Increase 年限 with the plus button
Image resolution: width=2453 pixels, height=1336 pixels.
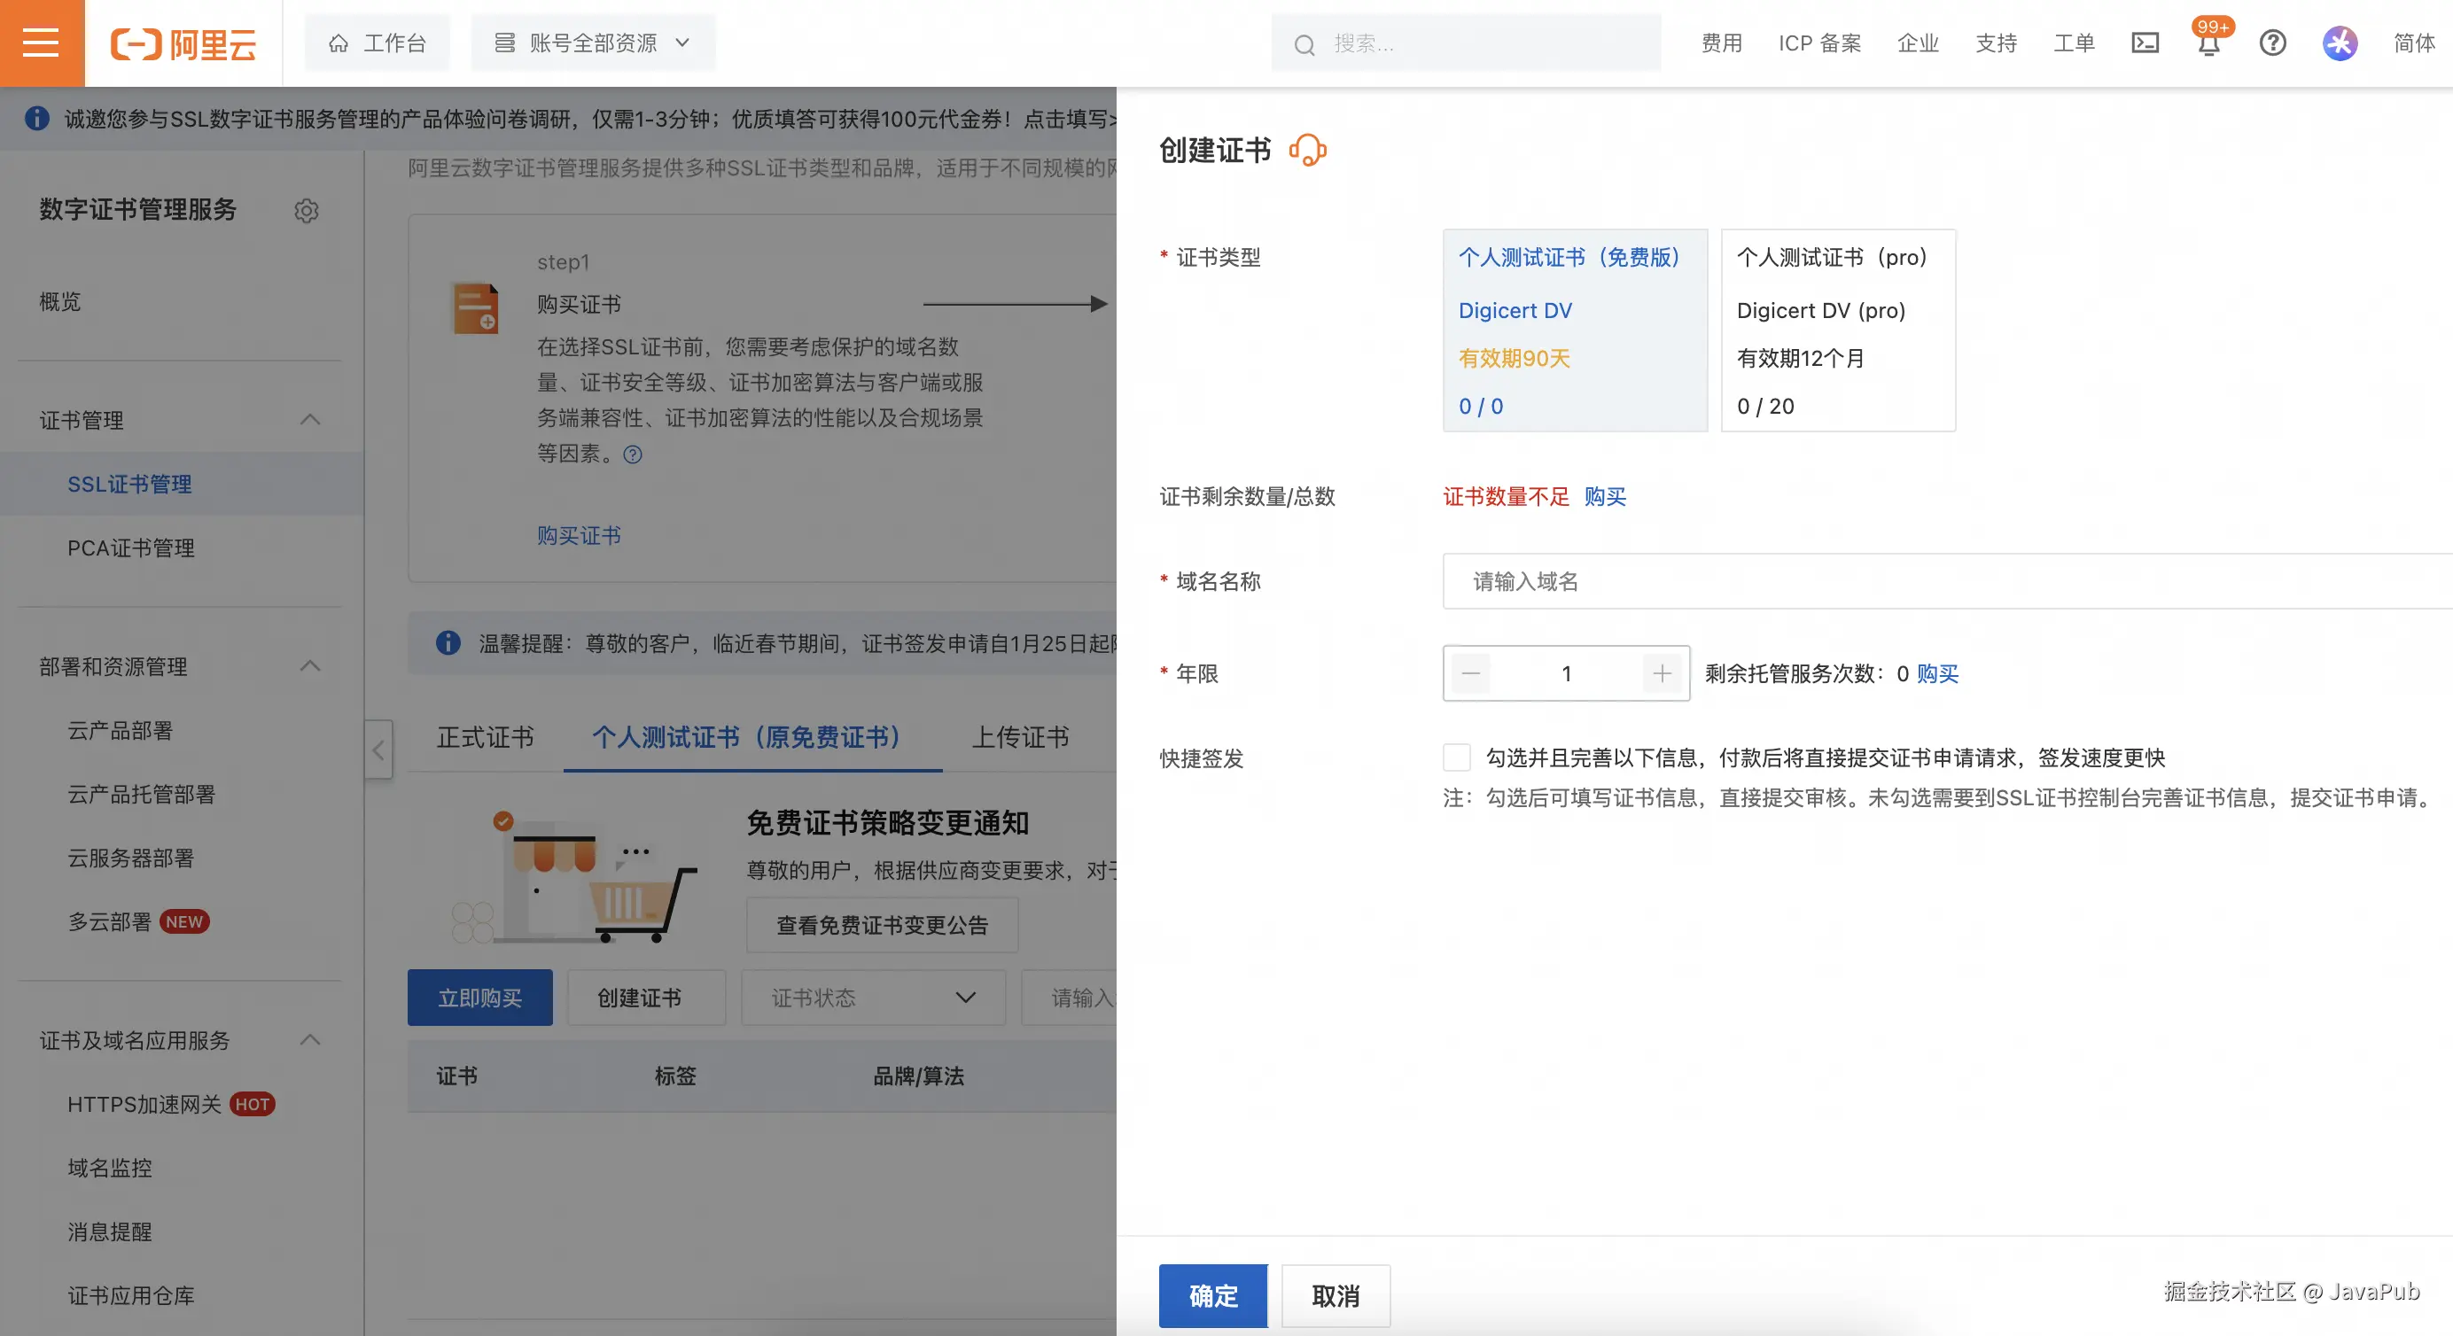[x=1662, y=673]
